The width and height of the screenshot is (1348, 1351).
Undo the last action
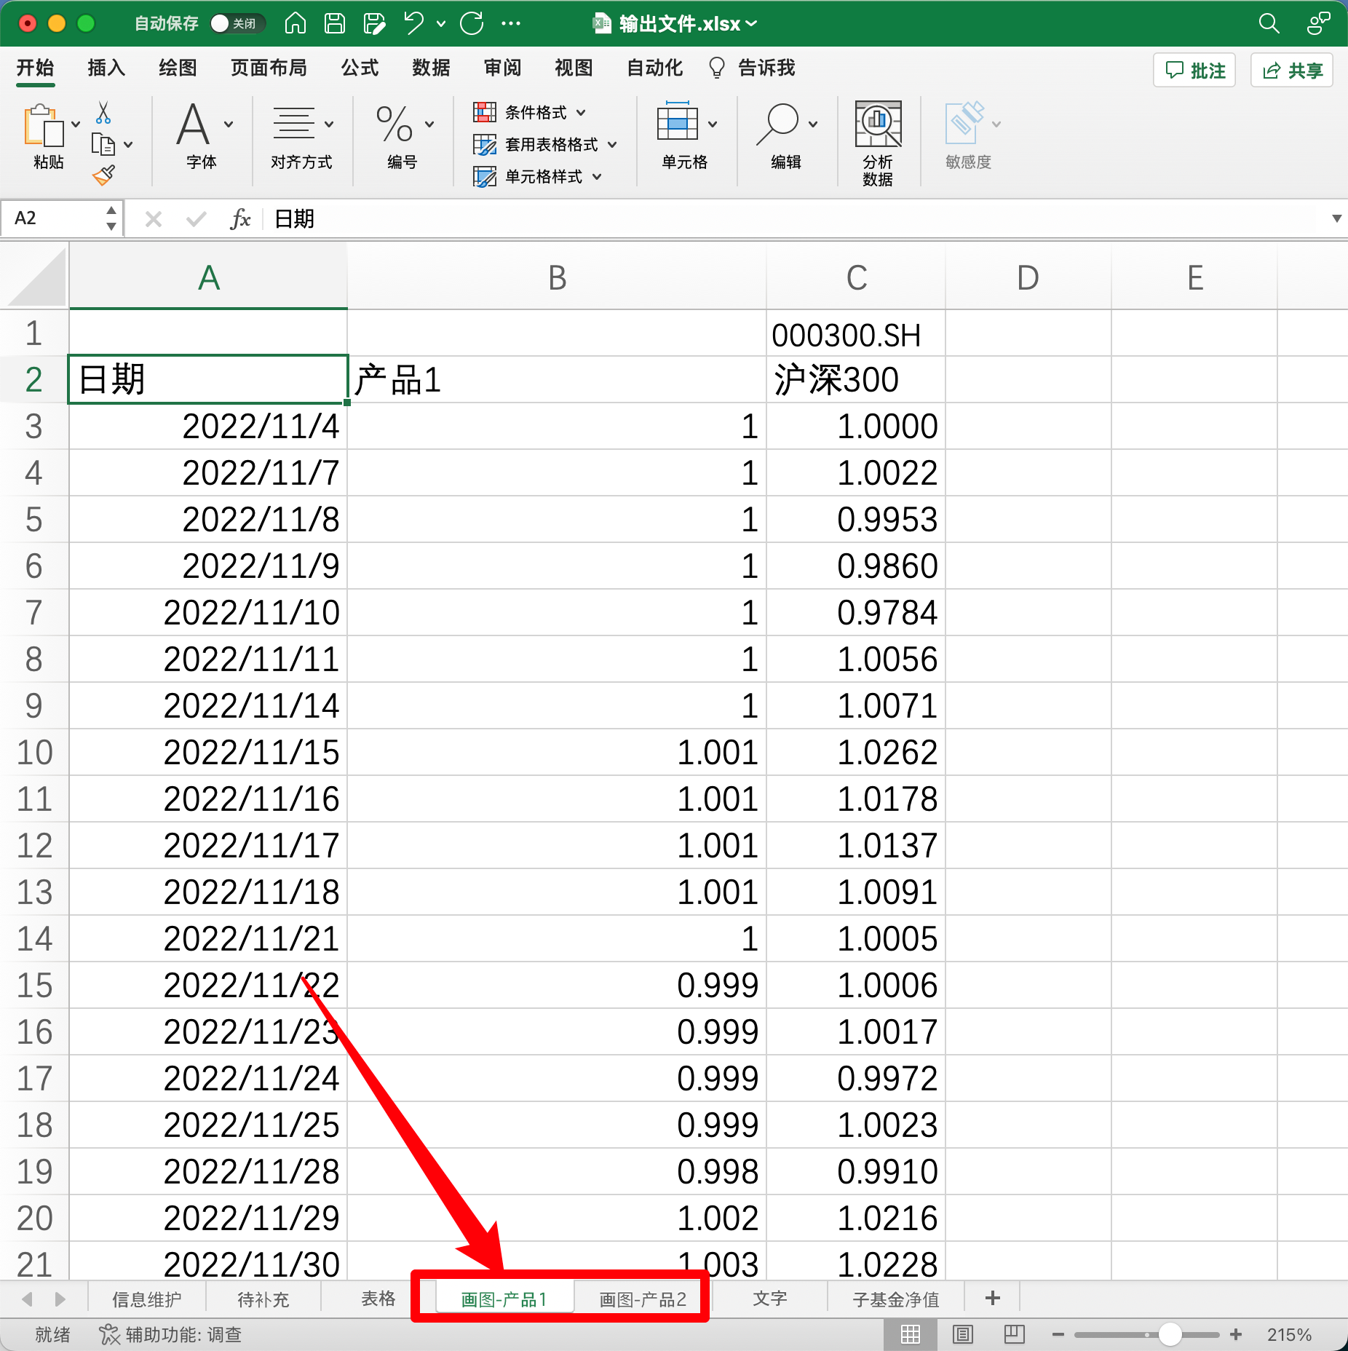(413, 23)
